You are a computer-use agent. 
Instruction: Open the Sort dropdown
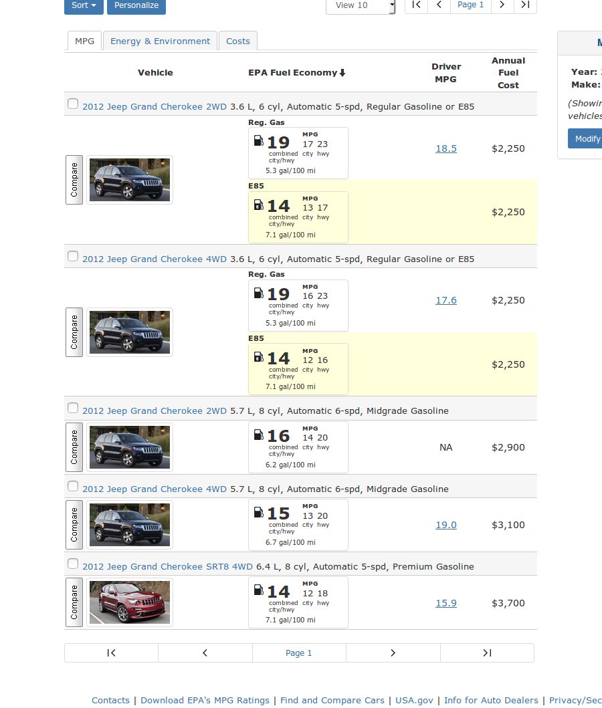pos(84,5)
